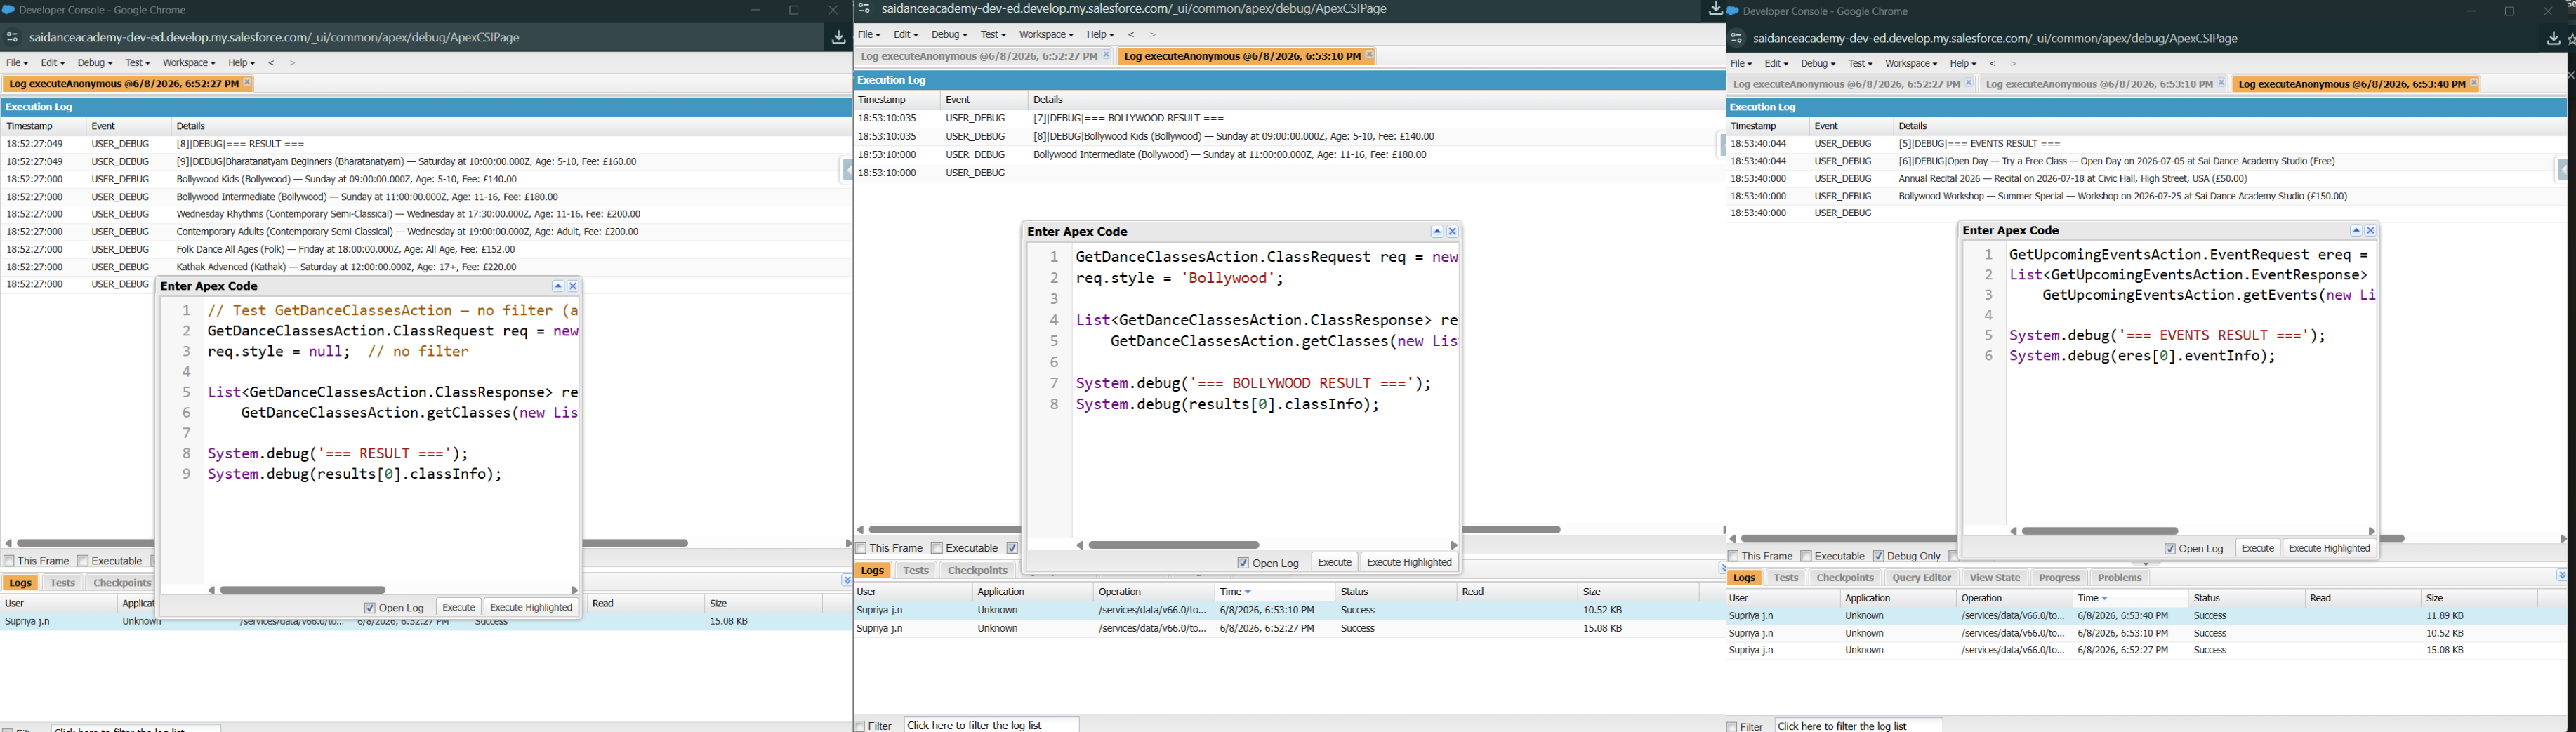Click Execute button in right window dialog

click(x=2258, y=549)
